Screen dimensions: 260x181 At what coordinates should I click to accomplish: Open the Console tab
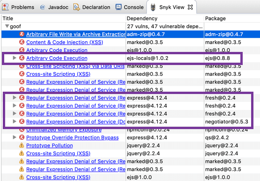(x=130, y=7)
